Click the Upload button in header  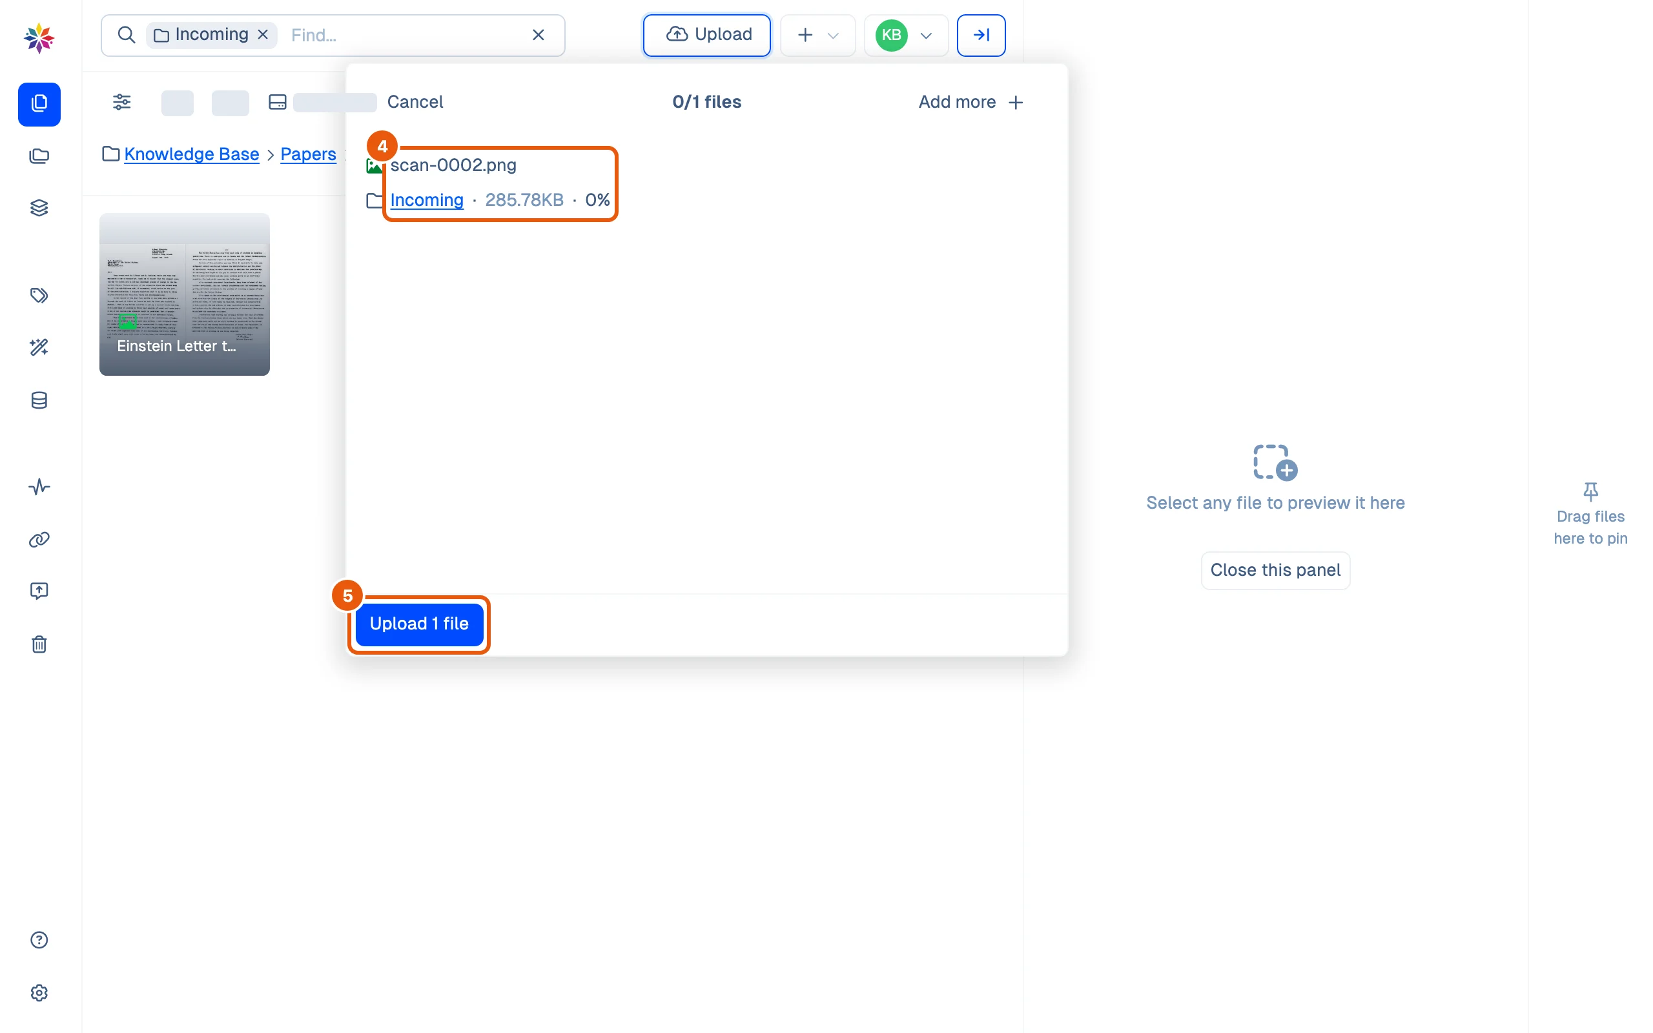[x=707, y=35]
